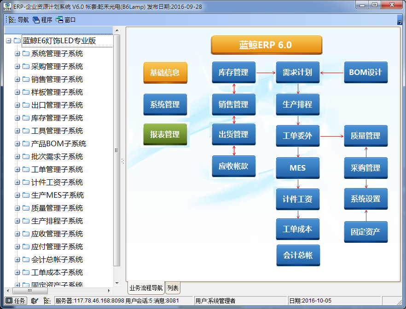Click the notepad icon in the status bar

[x=35, y=301]
